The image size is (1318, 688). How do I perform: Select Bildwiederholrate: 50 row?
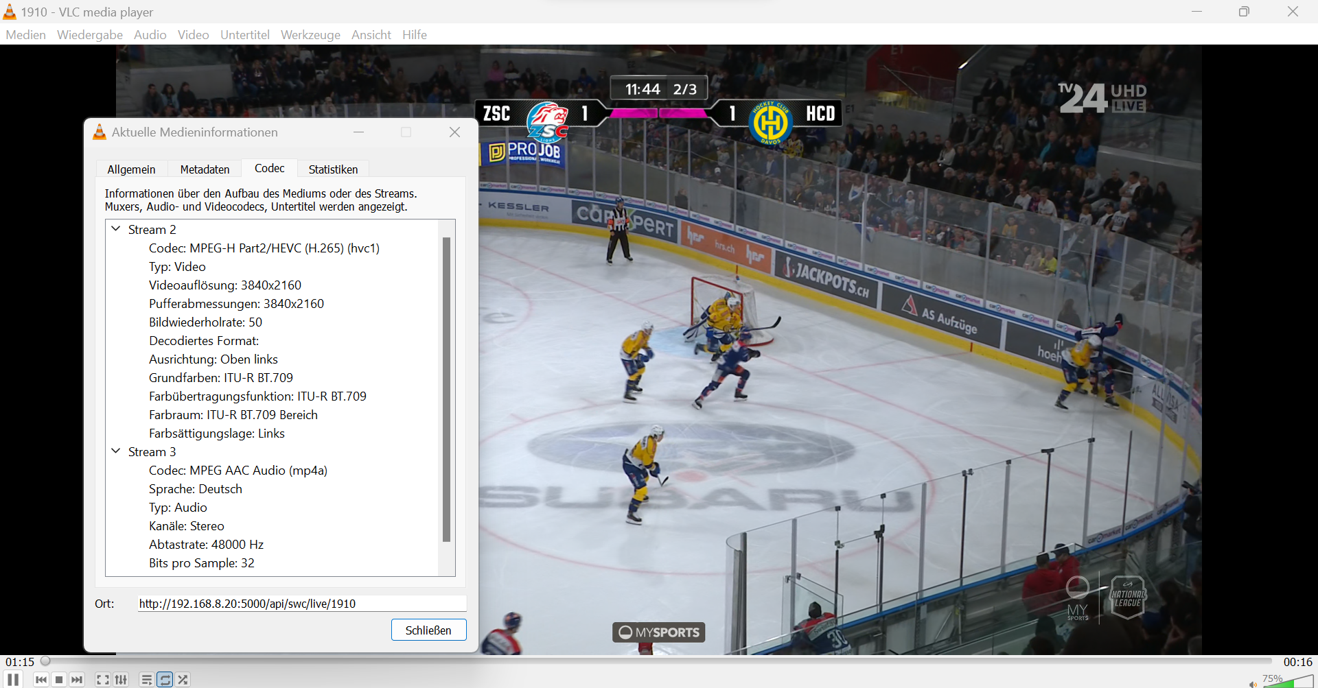(x=205, y=322)
